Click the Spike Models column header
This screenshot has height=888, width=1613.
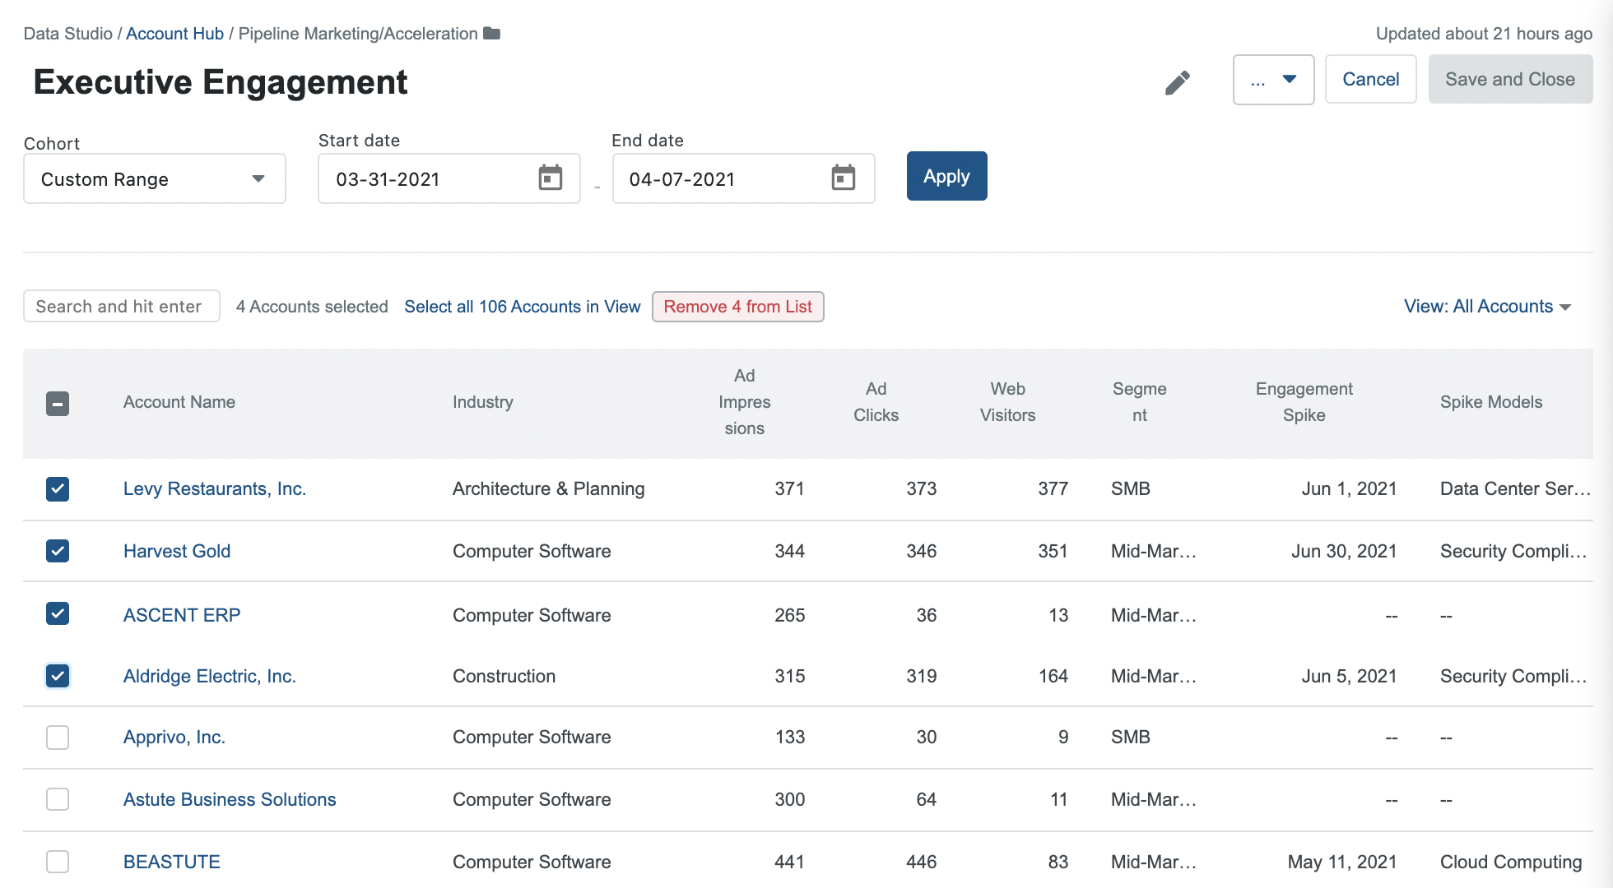[1491, 402]
